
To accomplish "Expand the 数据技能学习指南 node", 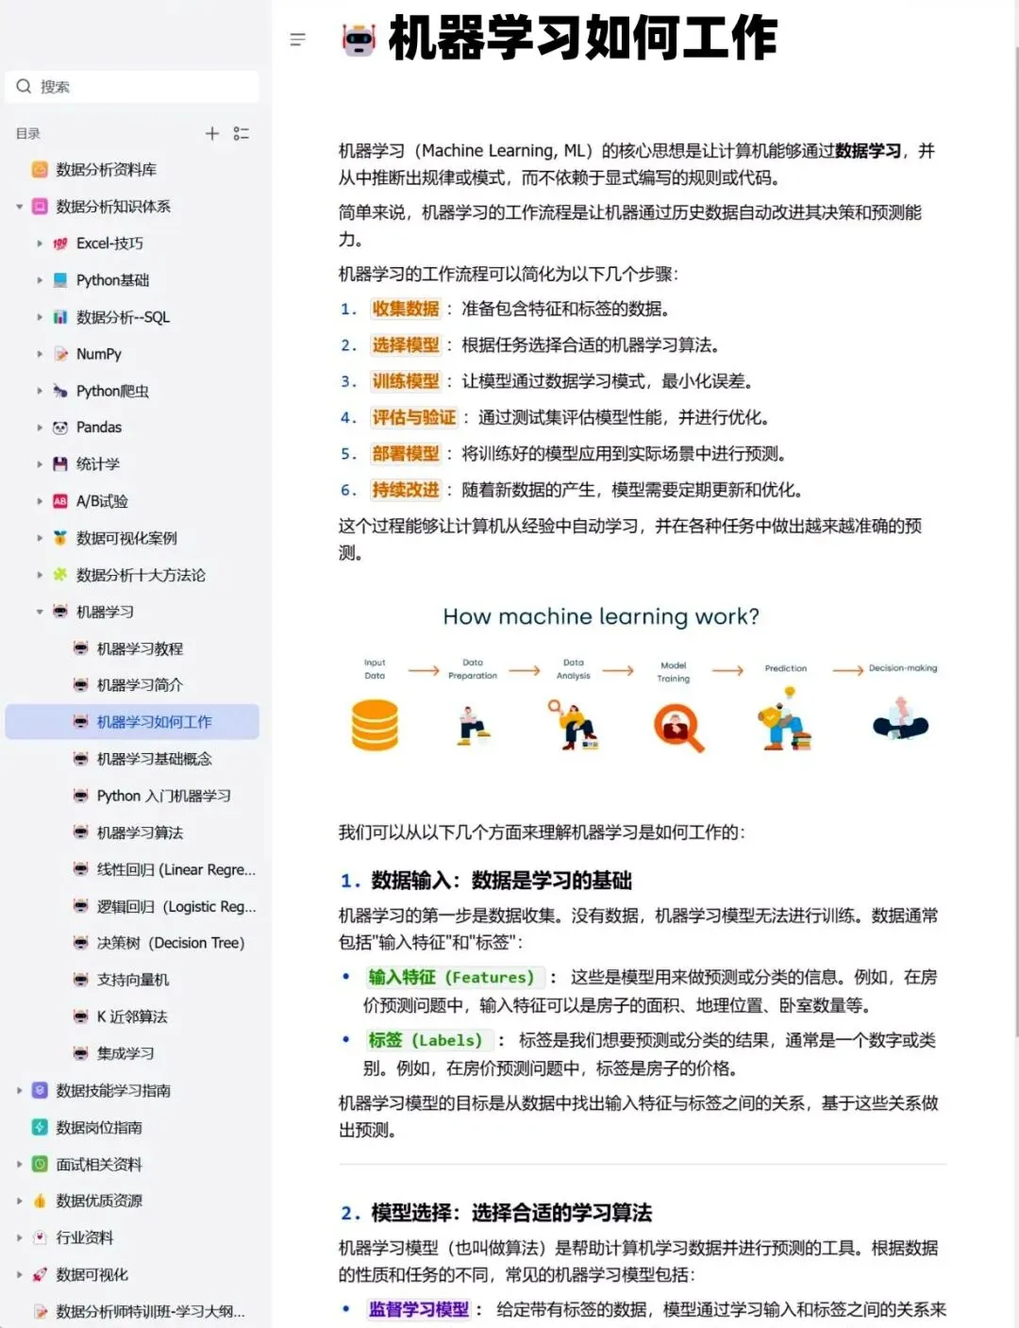I will (19, 1090).
